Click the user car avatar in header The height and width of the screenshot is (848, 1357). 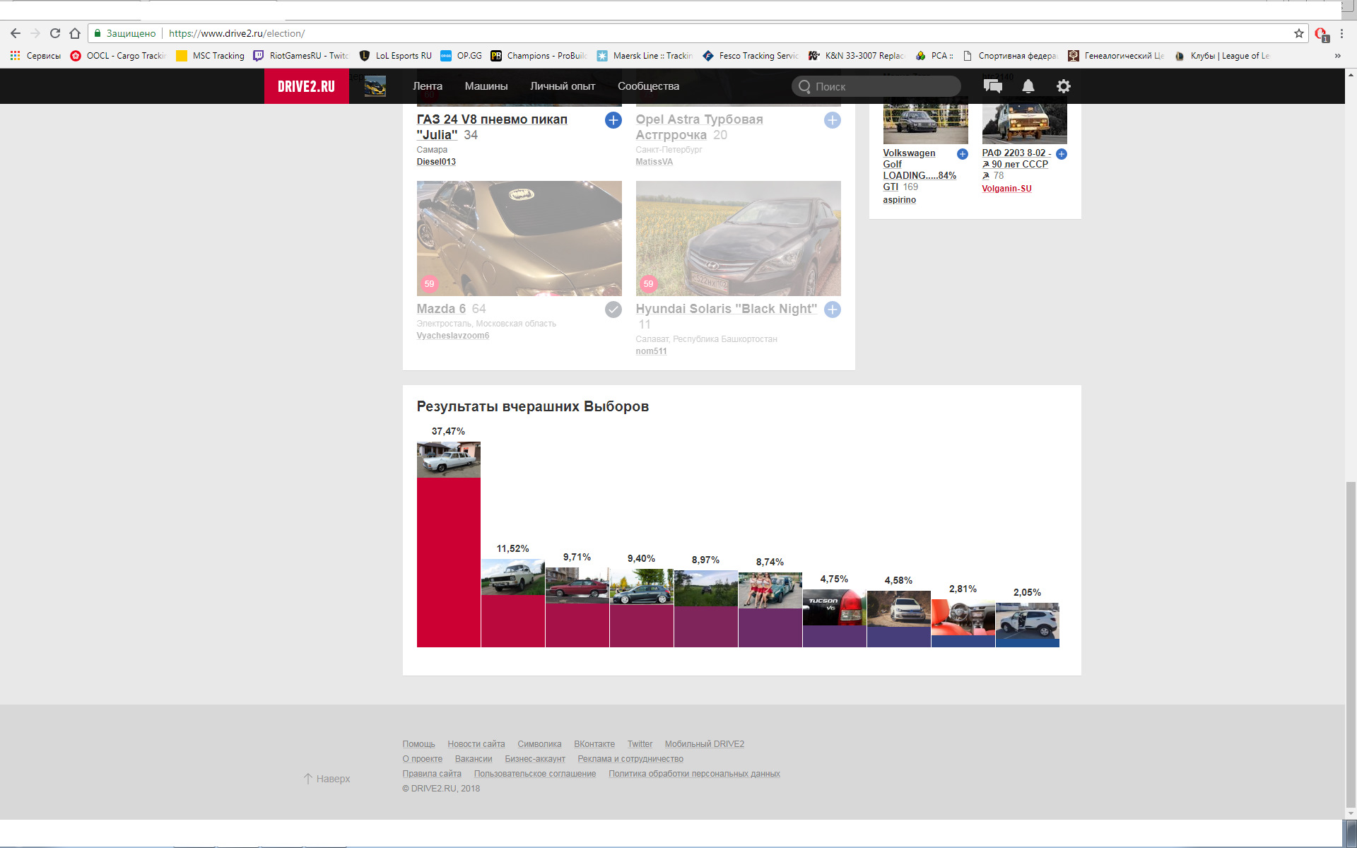point(375,86)
